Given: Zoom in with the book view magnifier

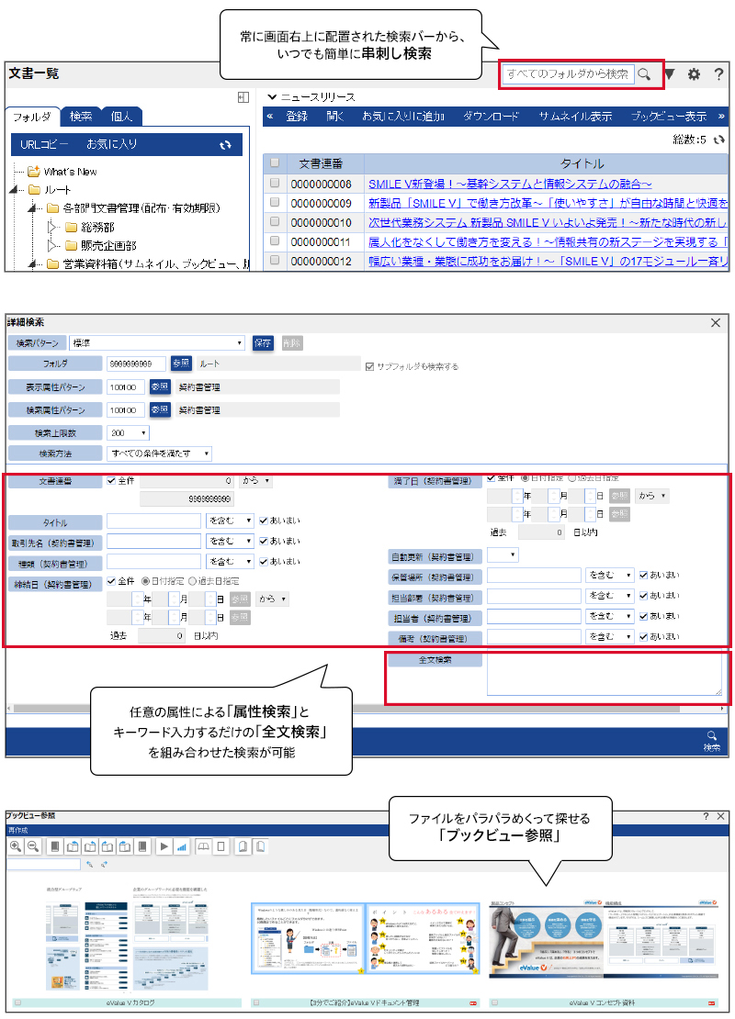Looking at the screenshot, I should [15, 846].
